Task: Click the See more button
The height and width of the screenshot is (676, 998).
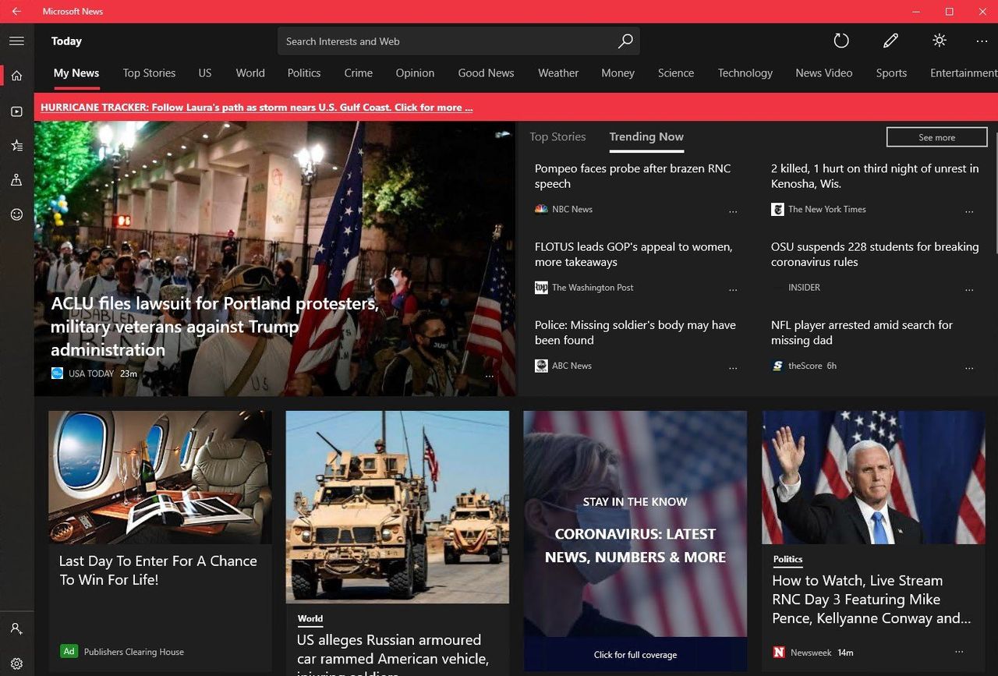Action: [x=937, y=137]
